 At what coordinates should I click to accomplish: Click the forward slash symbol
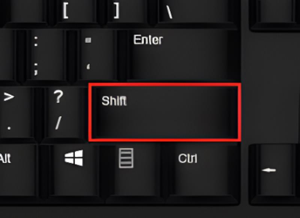58,123
